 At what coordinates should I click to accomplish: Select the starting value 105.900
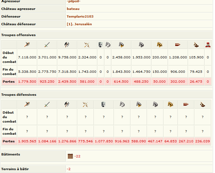(196, 57)
